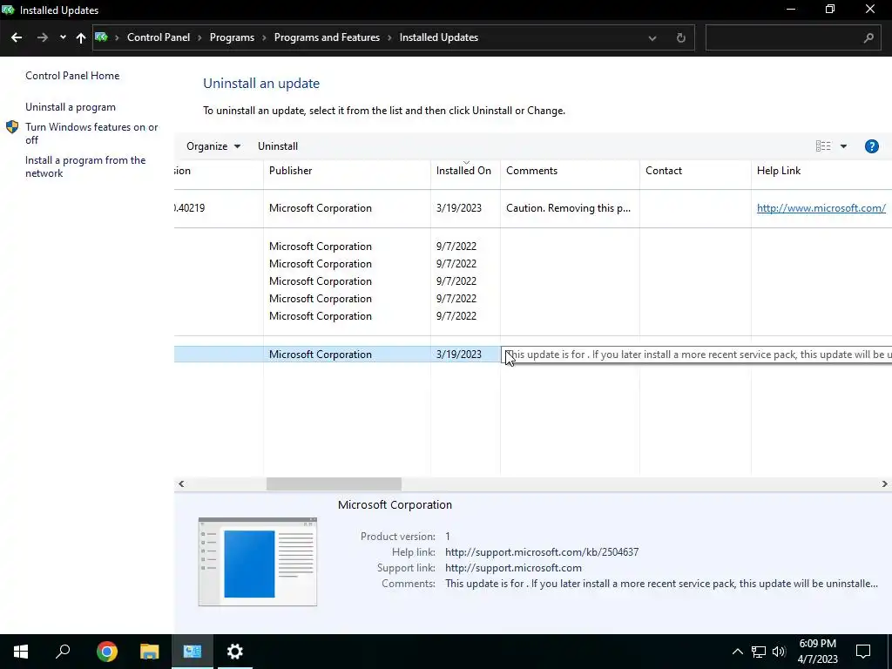Show hidden tray icons chevron
892x669 pixels.
pyautogui.click(x=737, y=652)
